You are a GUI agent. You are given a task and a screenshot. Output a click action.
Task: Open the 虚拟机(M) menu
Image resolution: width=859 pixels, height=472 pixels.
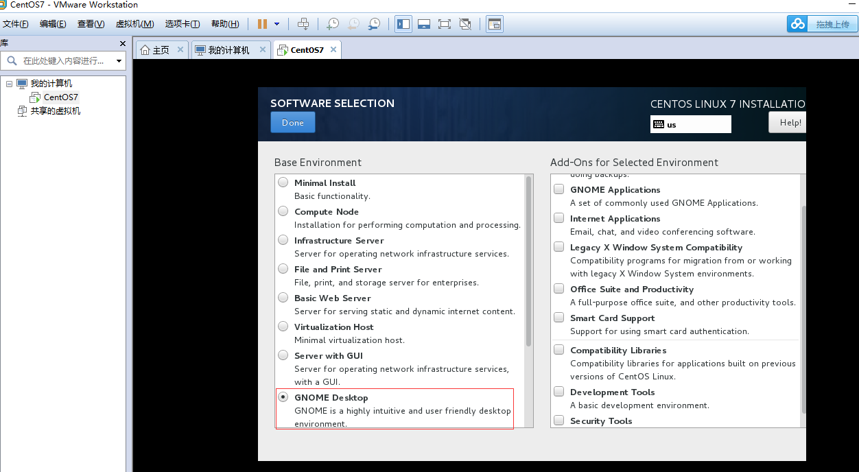coord(134,24)
